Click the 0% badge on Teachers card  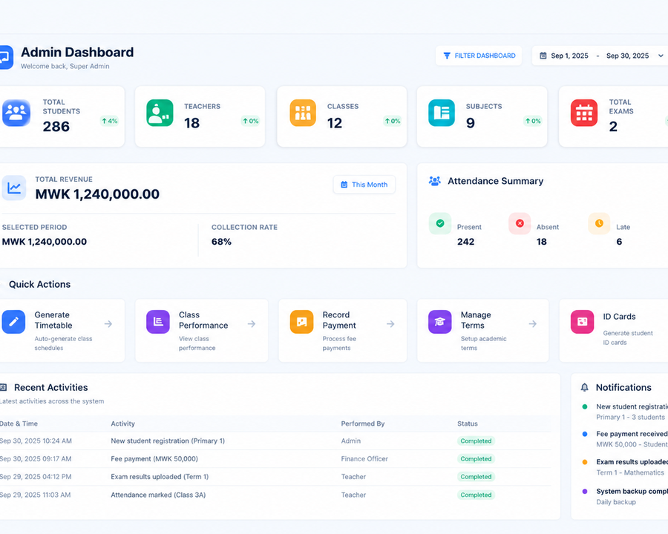coord(251,121)
